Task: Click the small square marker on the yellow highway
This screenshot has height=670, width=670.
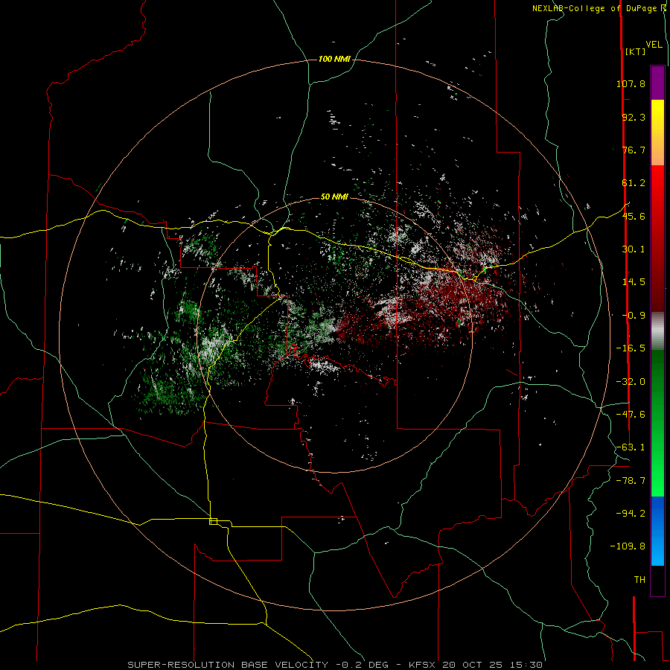Action: click(x=213, y=521)
